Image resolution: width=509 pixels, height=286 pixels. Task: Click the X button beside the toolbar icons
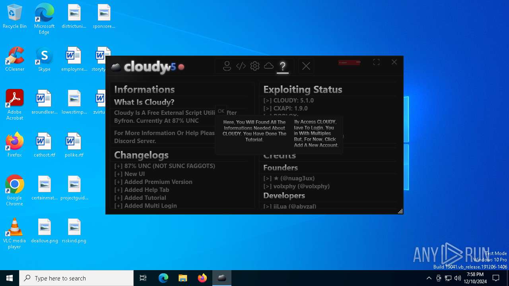[x=306, y=66]
